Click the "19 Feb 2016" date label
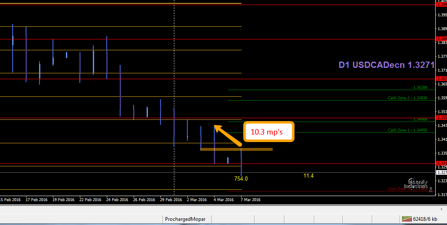This screenshot has width=447, height=225. pos(63,200)
